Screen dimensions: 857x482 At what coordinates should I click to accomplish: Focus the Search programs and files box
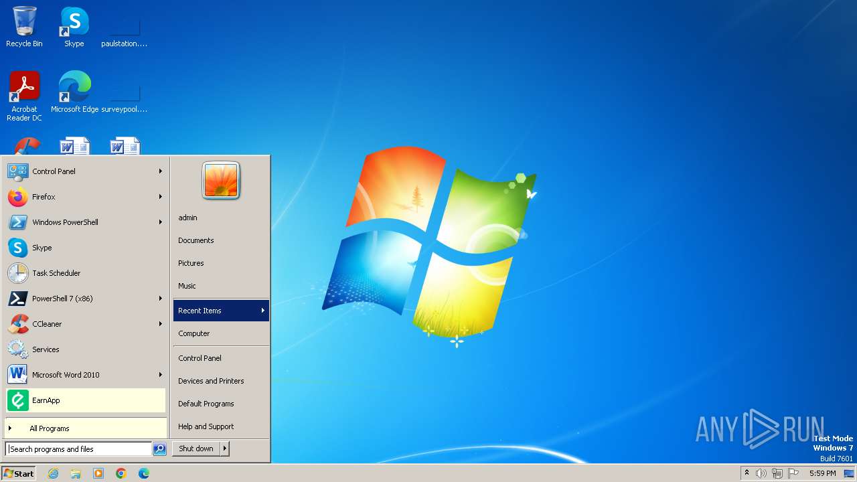(x=78, y=449)
